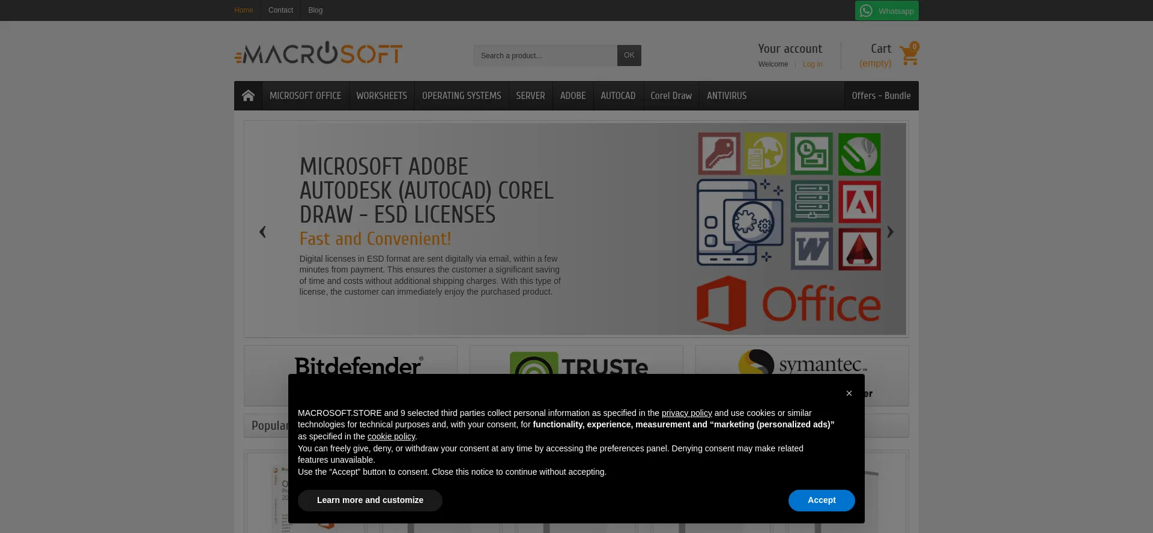Click the Log in link
Image resolution: width=1153 pixels, height=533 pixels.
tap(813, 64)
